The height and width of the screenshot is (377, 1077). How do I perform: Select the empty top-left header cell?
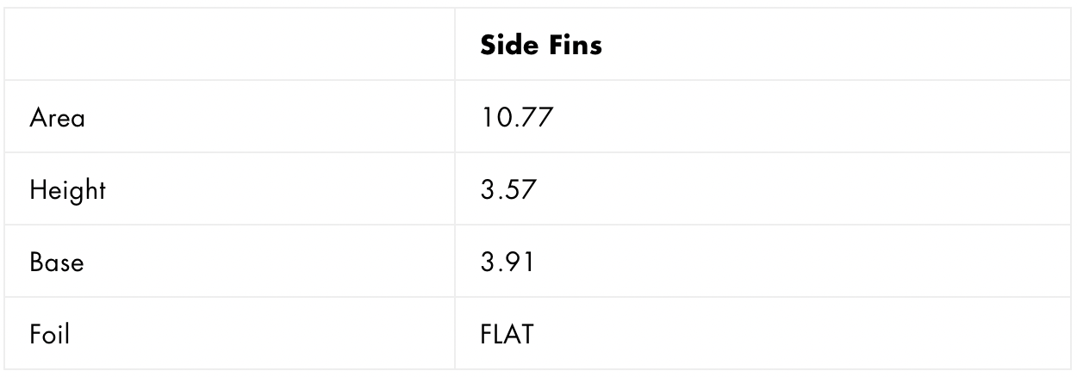pos(231,46)
